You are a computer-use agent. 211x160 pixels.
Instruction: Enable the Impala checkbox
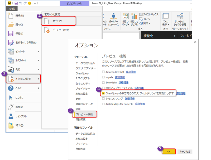click(x=103, y=77)
